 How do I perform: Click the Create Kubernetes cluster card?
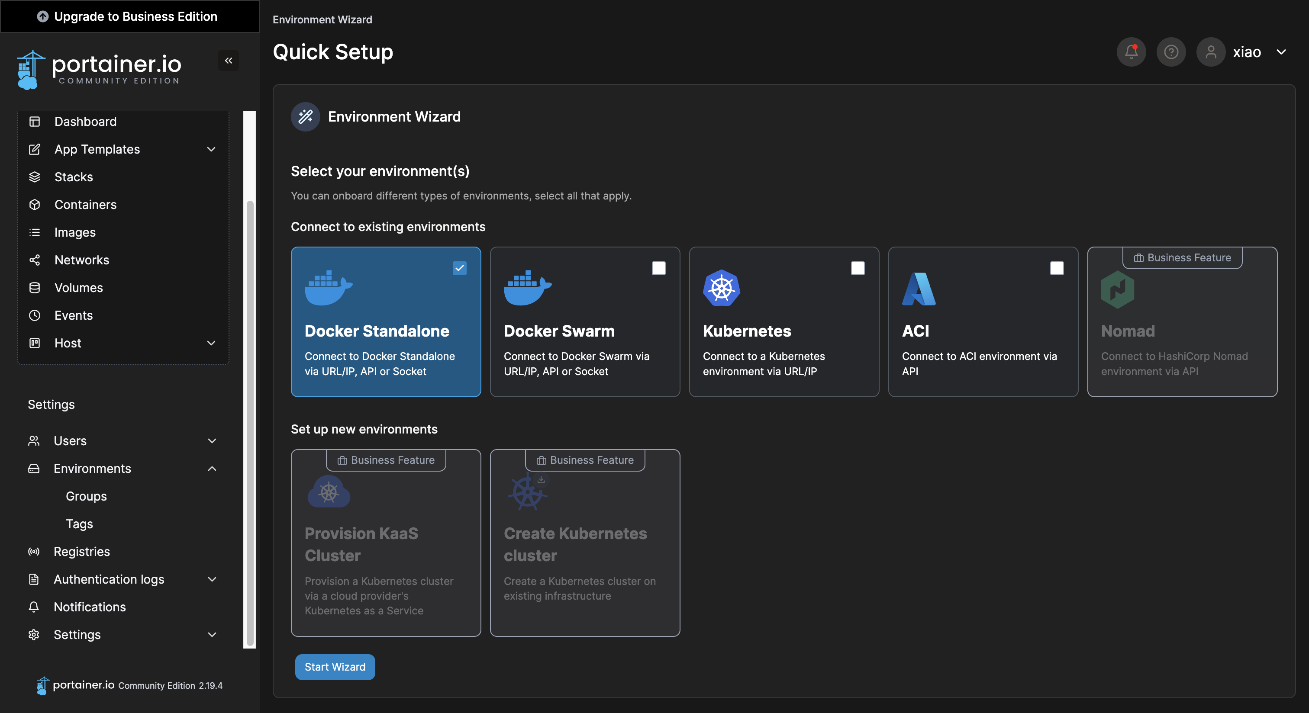(x=585, y=543)
